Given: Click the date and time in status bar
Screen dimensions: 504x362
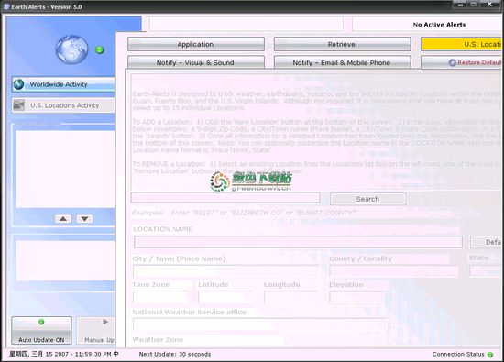Looking at the screenshot, I should point(63,354).
